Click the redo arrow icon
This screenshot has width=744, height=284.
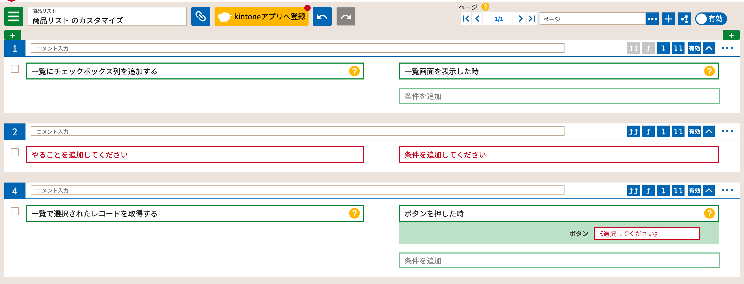[x=346, y=16]
